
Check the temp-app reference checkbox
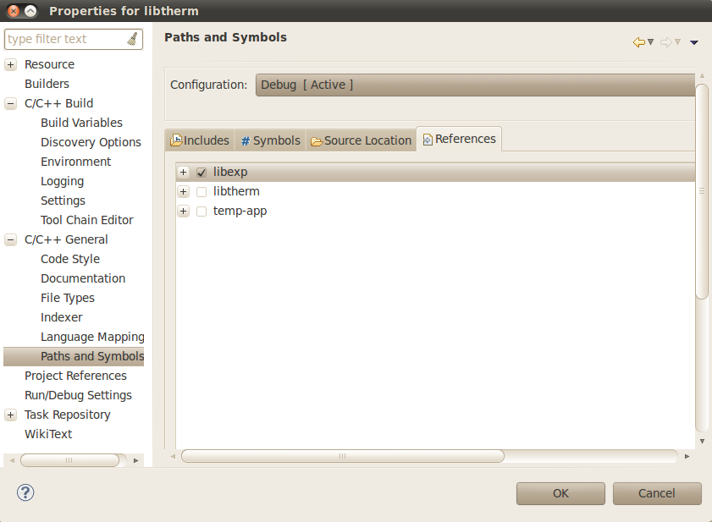tap(201, 211)
